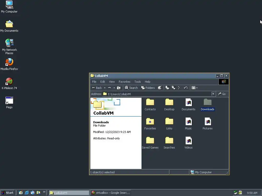Open the Favorites menu
The image size is (262, 196).
tap(125, 82)
